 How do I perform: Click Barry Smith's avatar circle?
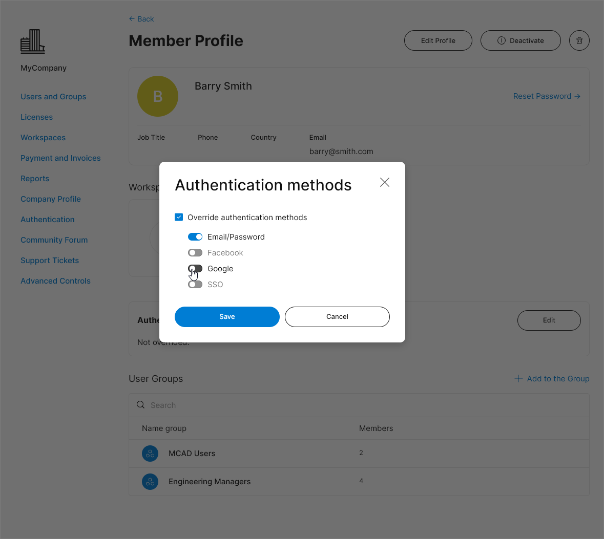(158, 96)
